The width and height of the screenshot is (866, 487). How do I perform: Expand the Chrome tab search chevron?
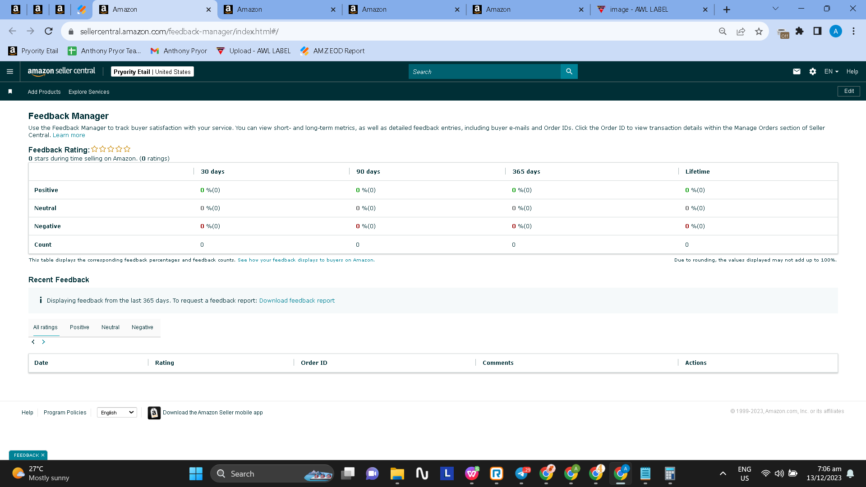(x=775, y=9)
